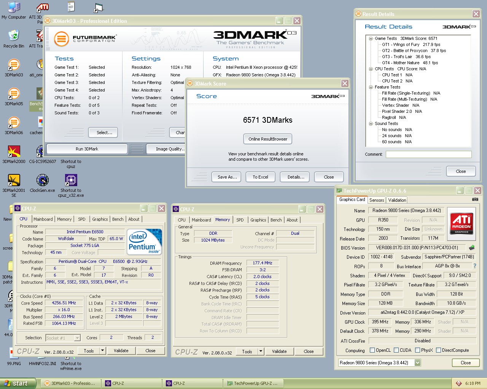Image resolution: width=487 pixels, height=389 pixels.
Task: Enable the PhysX checkbox in GPU-Z
Action: click(418, 350)
